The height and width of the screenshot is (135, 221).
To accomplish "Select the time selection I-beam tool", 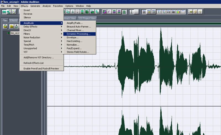I will (131, 12).
